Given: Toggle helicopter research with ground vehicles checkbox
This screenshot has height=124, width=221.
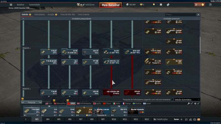Looking at the screenshot, I should (172, 99).
